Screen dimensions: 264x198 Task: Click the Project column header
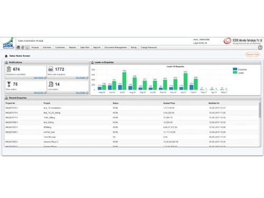[x=47, y=103]
